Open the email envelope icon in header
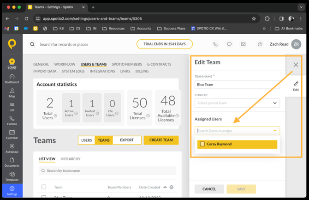Viewport: 309px width, 200px height. (x=243, y=44)
